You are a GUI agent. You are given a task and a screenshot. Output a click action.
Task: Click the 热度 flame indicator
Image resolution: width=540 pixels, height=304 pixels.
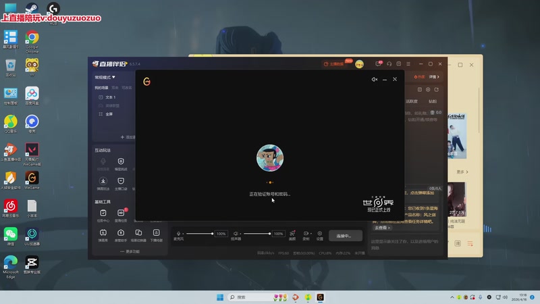point(419,77)
